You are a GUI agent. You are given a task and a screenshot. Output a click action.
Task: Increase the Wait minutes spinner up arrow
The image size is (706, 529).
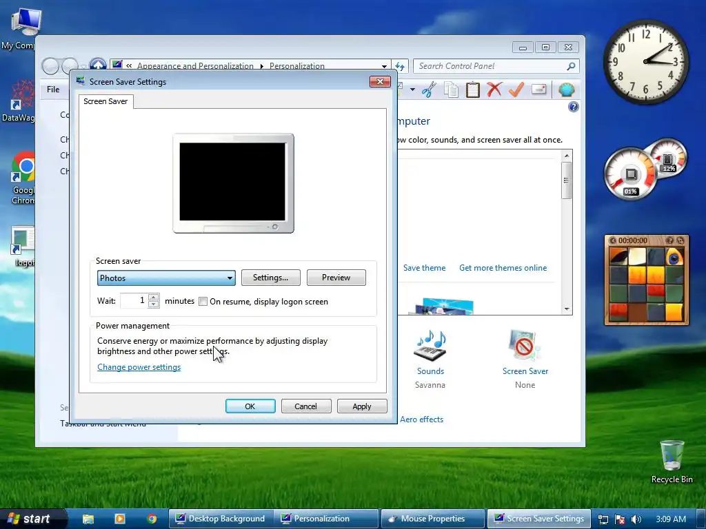pyautogui.click(x=154, y=298)
